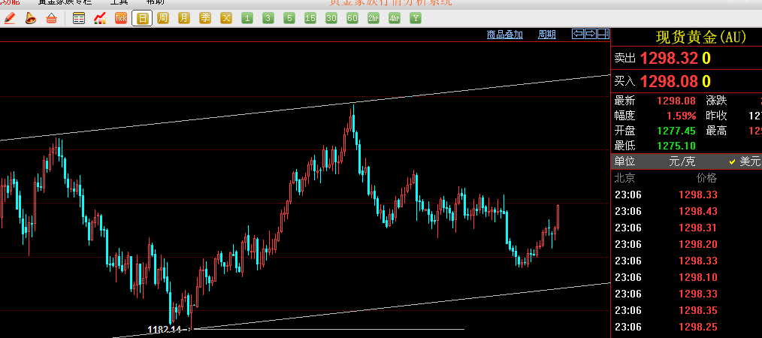
Task: Select the 60-minute chart button
Action: click(352, 19)
